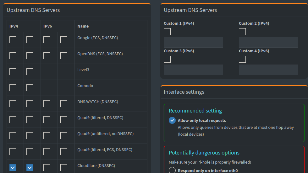
Task: Disable Cloudflare's second IPv4 checkbox
Action: (x=30, y=168)
